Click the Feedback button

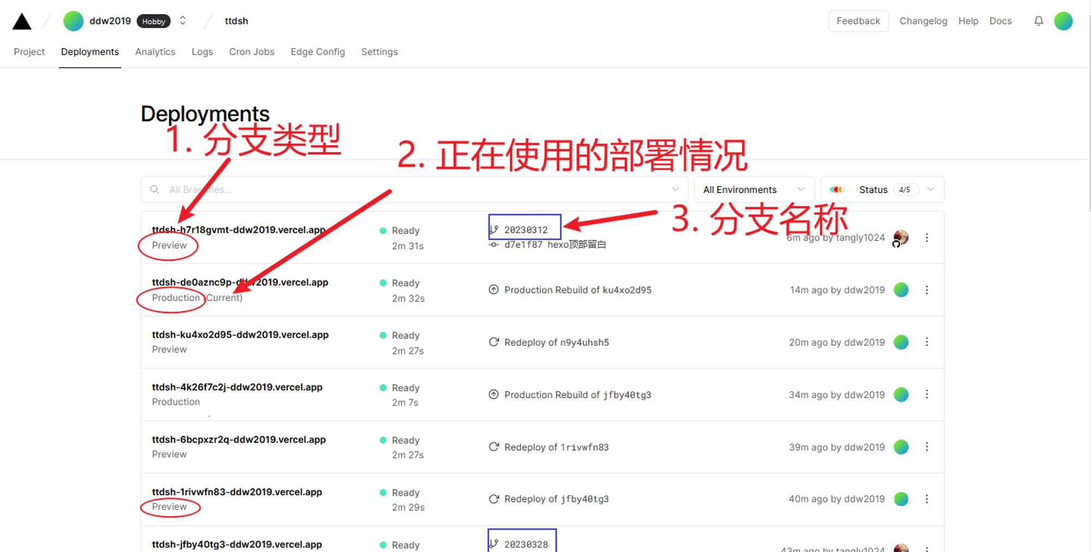point(858,21)
